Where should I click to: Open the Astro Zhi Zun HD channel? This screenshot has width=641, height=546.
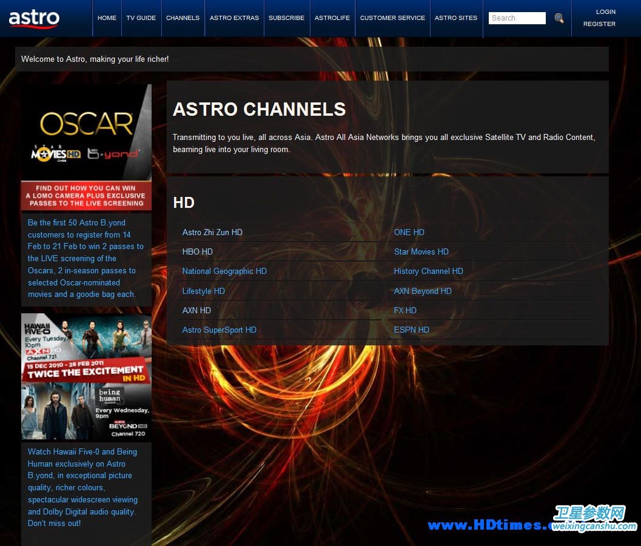pos(212,232)
